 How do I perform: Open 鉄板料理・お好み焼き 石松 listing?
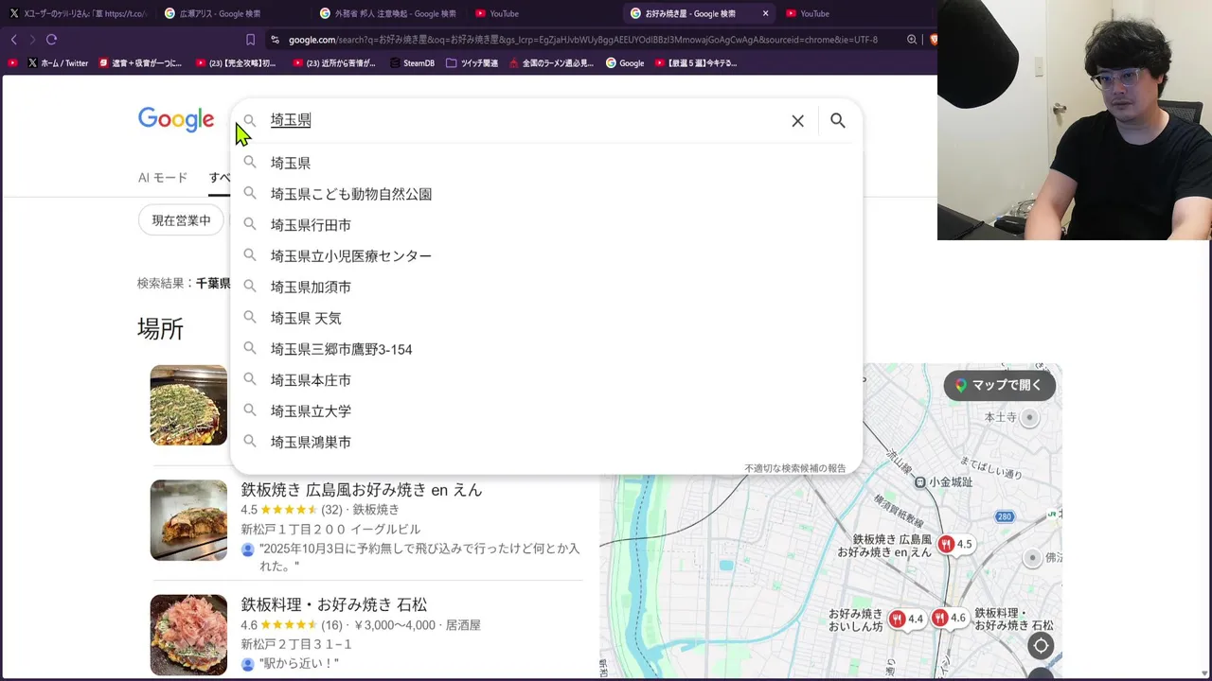(333, 604)
